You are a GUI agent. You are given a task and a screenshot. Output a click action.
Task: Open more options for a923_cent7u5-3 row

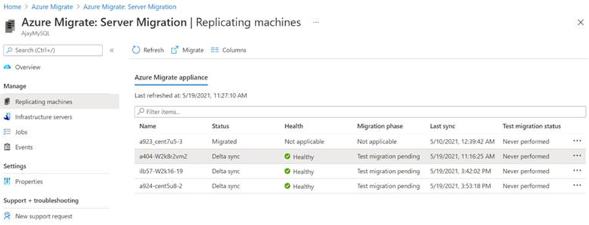(x=577, y=141)
